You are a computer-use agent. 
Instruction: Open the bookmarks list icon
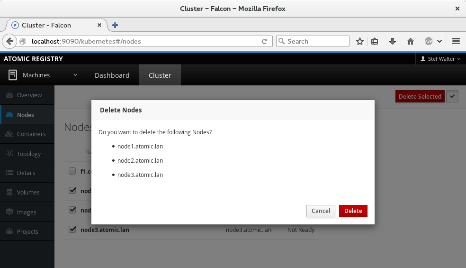click(x=375, y=41)
